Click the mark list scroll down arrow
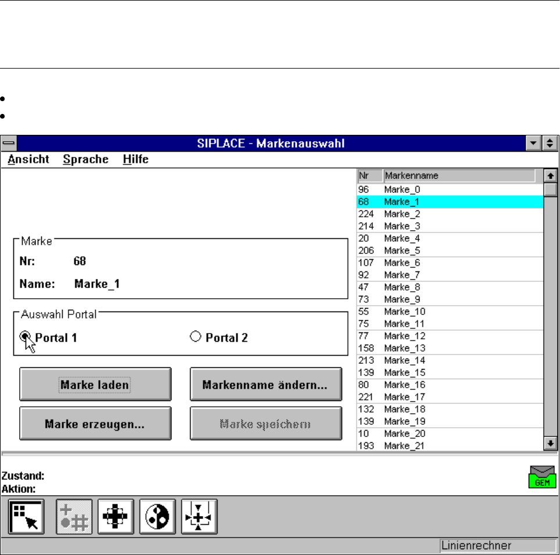 tap(550, 443)
